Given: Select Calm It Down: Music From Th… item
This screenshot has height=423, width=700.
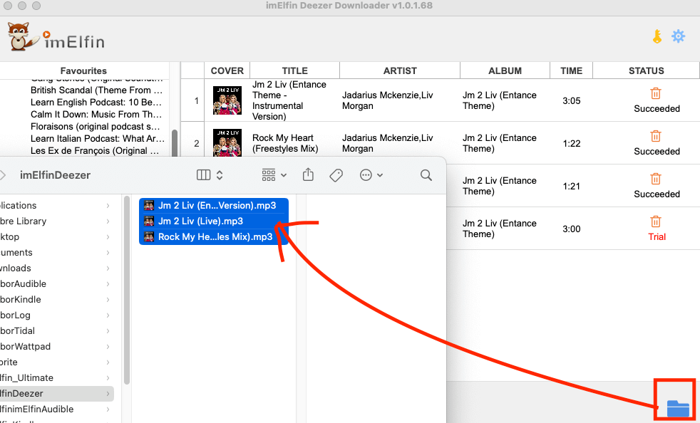Looking at the screenshot, I should pos(96,114).
